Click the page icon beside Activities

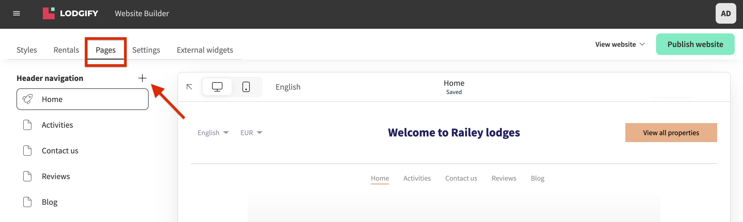[27, 125]
